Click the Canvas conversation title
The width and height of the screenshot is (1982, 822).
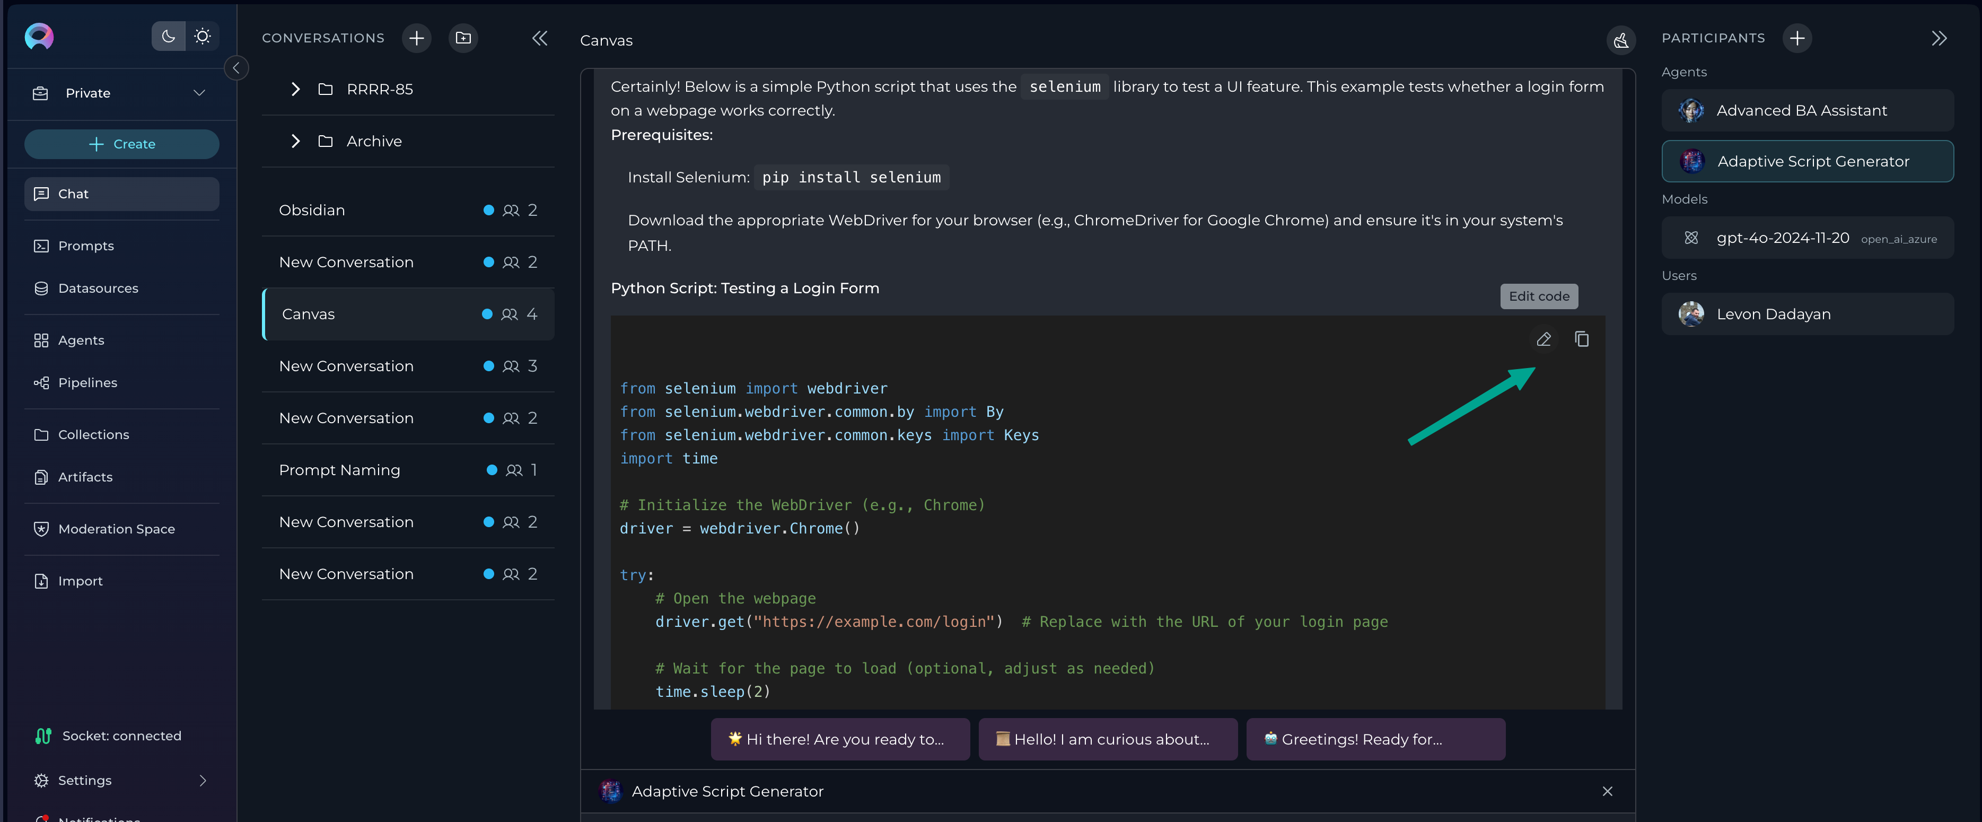[x=606, y=41]
